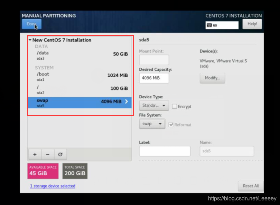Open the File System swap dropdown
The image size is (280, 205).
(x=152, y=124)
